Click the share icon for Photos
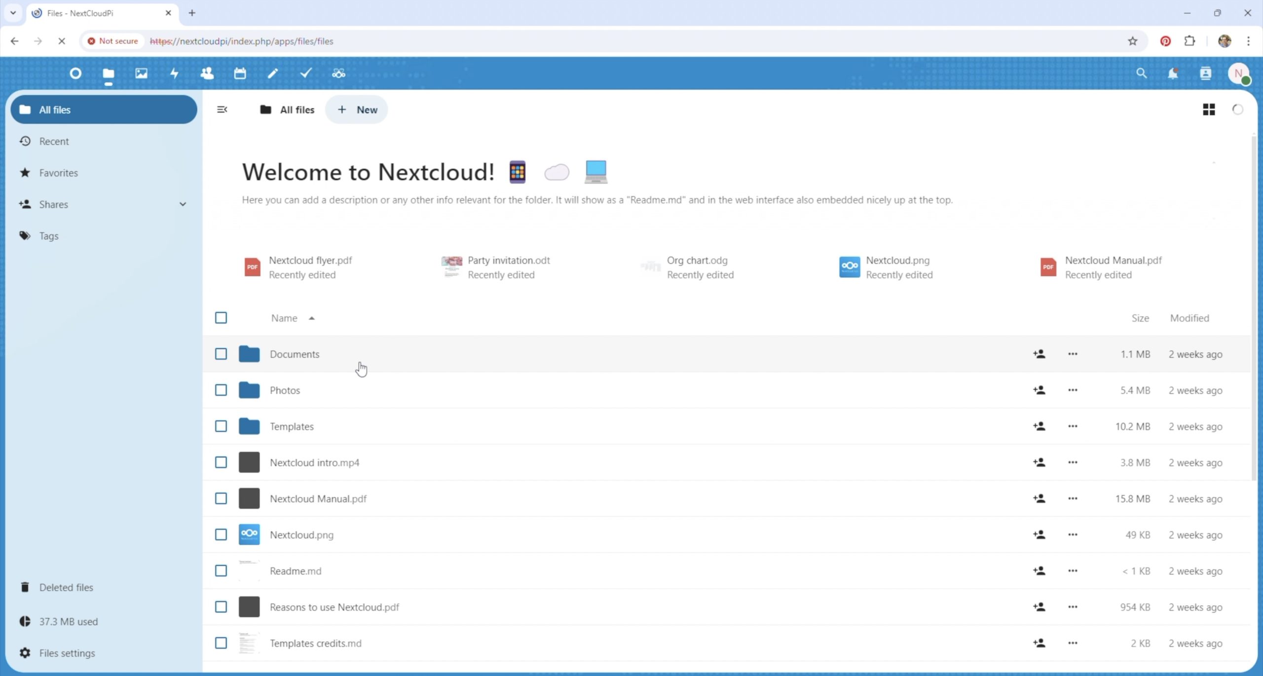This screenshot has width=1263, height=676. click(1039, 390)
